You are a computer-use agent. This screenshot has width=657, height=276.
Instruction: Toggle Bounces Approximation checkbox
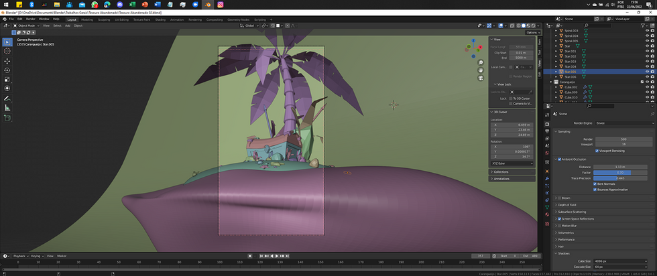[x=595, y=190]
